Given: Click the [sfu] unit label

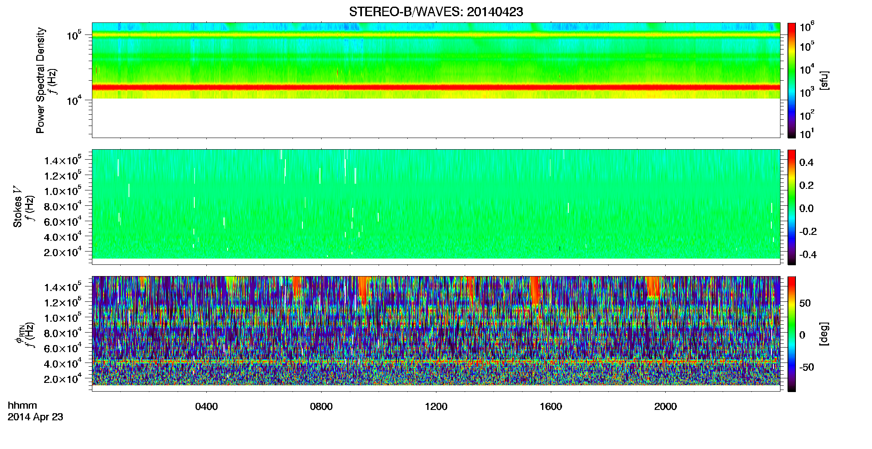Looking at the screenshot, I should point(824,80).
